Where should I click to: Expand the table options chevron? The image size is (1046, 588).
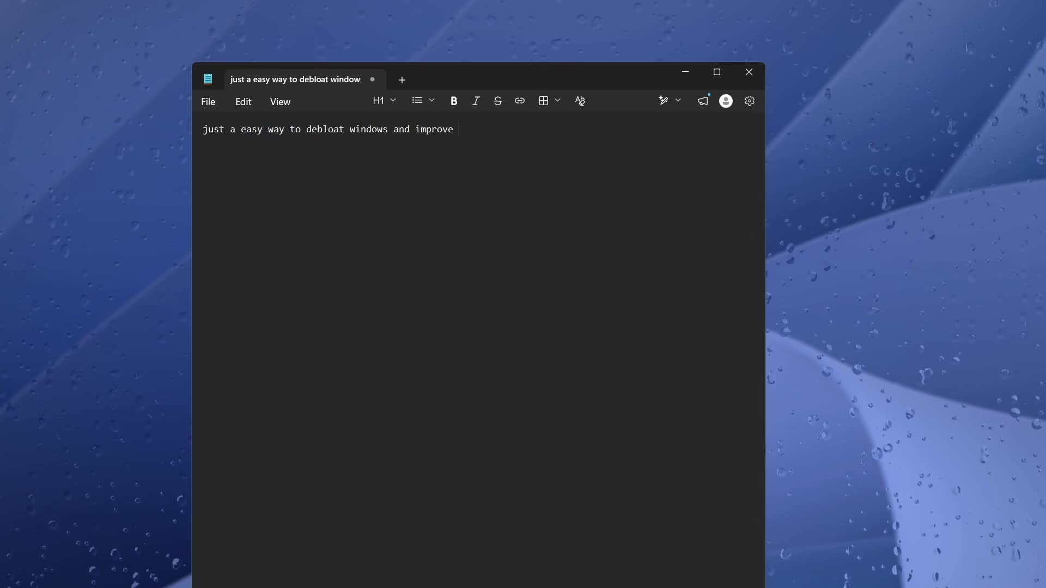(557, 100)
